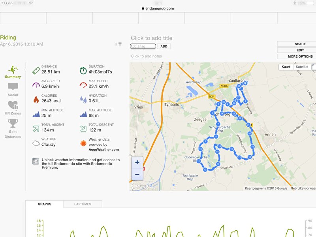Screen dimensions: 316x237
Task: Click the 23.1 km/h max speed value
Action: point(98,86)
